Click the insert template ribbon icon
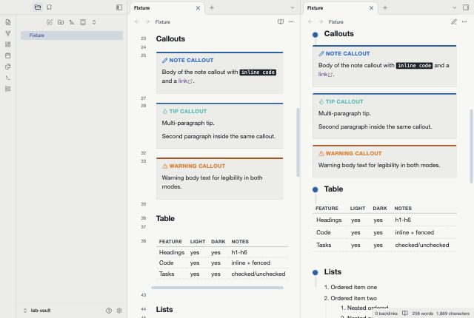The width and height of the screenshot is (474, 318). [x=8, y=67]
